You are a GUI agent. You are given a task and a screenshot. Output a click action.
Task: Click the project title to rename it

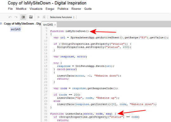click(47, 3)
